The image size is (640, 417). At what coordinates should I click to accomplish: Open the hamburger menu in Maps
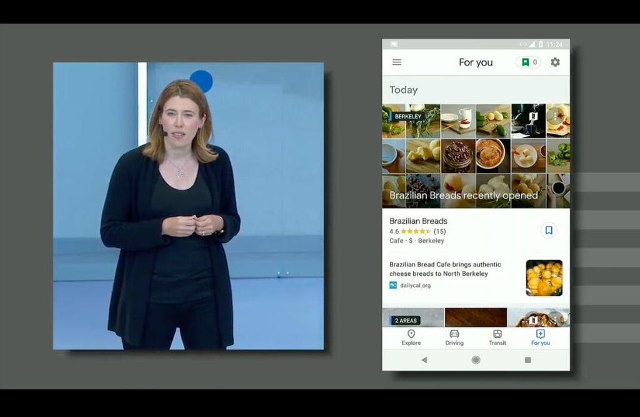coord(397,62)
